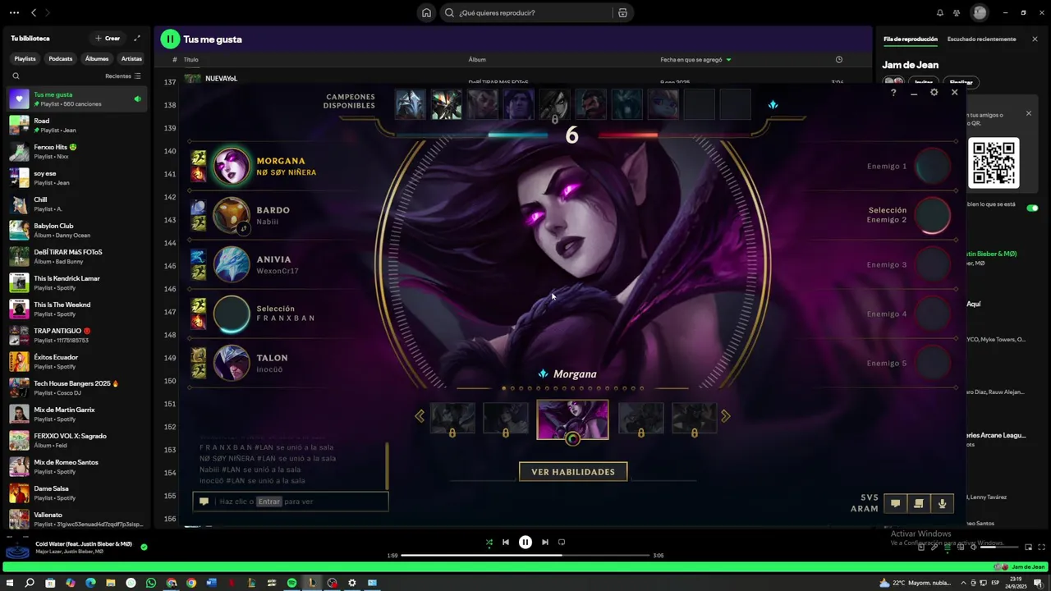This screenshot has width=1051, height=591.
Task: Click the swap icon on Bardo's portrait
Action: click(x=243, y=229)
